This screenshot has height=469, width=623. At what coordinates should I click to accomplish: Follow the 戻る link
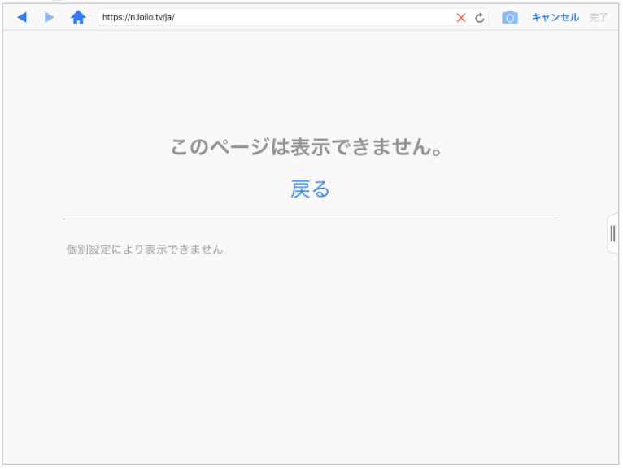[310, 189]
